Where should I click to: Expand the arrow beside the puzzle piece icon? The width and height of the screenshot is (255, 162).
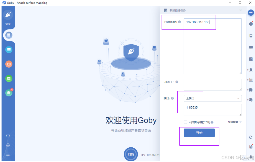[x=248, y=90]
